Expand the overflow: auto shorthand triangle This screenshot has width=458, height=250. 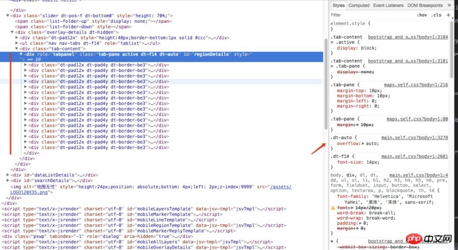(x=363, y=143)
